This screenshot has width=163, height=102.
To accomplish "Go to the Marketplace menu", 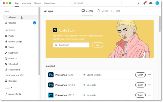I will coord(50,3).
